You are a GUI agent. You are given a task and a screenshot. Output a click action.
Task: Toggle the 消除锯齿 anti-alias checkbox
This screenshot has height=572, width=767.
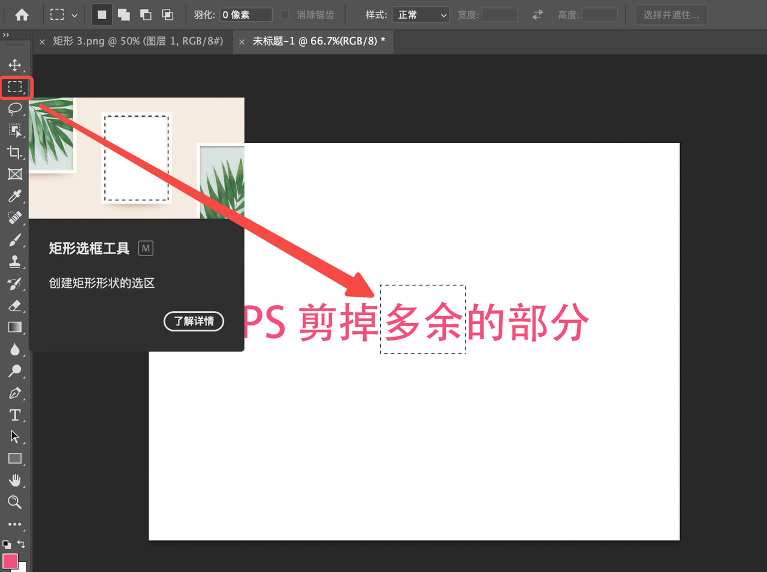click(285, 15)
